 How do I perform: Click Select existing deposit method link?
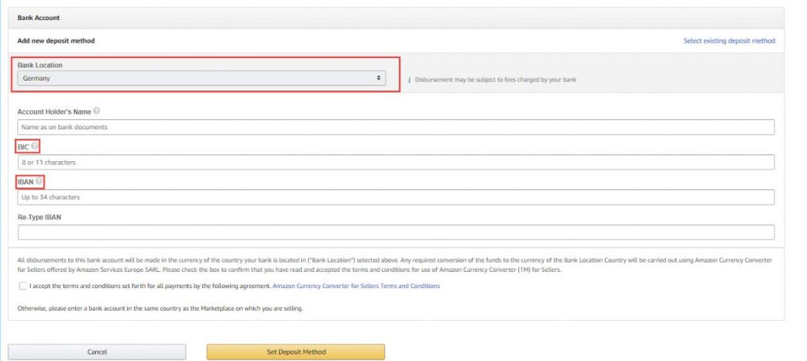729,41
